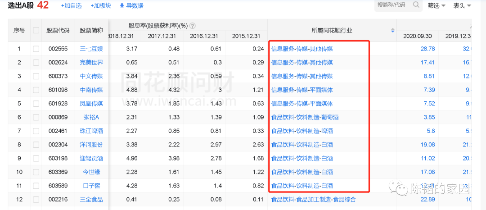Check the box for 三全食品 row
486x210 pixels.
click(36, 200)
